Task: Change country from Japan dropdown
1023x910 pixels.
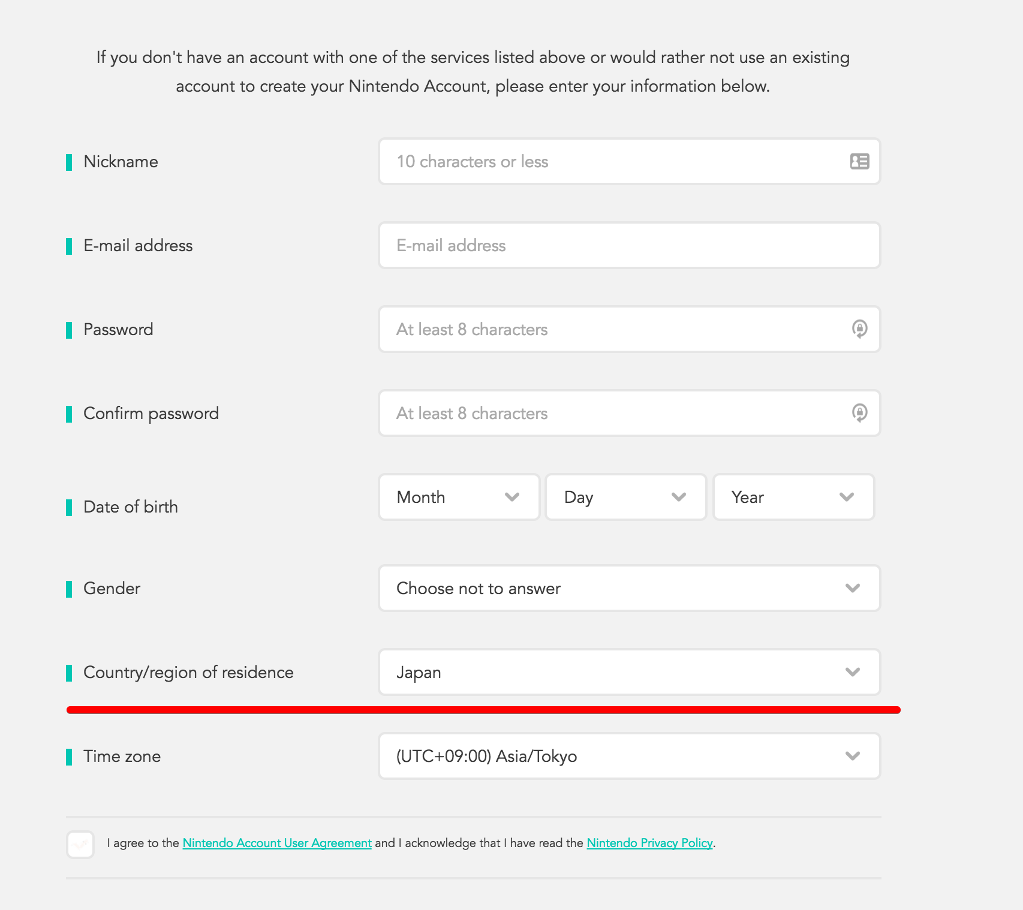Action: tap(630, 672)
